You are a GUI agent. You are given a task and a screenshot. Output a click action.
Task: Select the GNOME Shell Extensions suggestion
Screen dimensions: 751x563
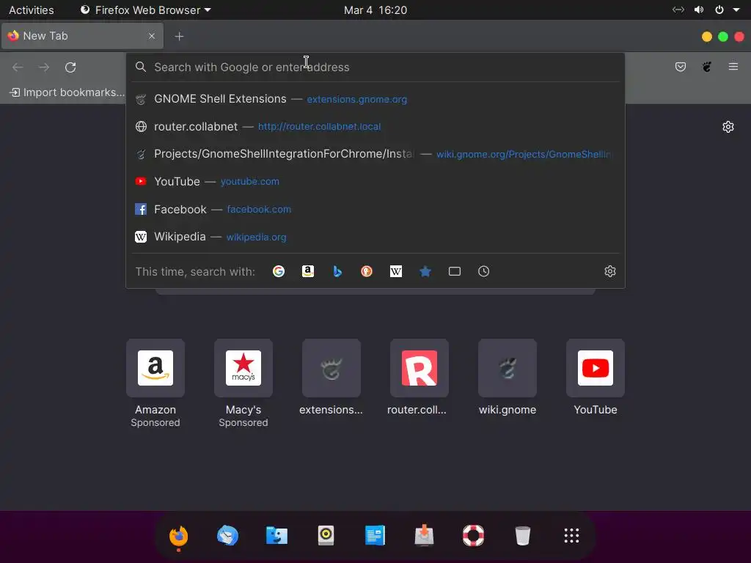click(x=375, y=99)
